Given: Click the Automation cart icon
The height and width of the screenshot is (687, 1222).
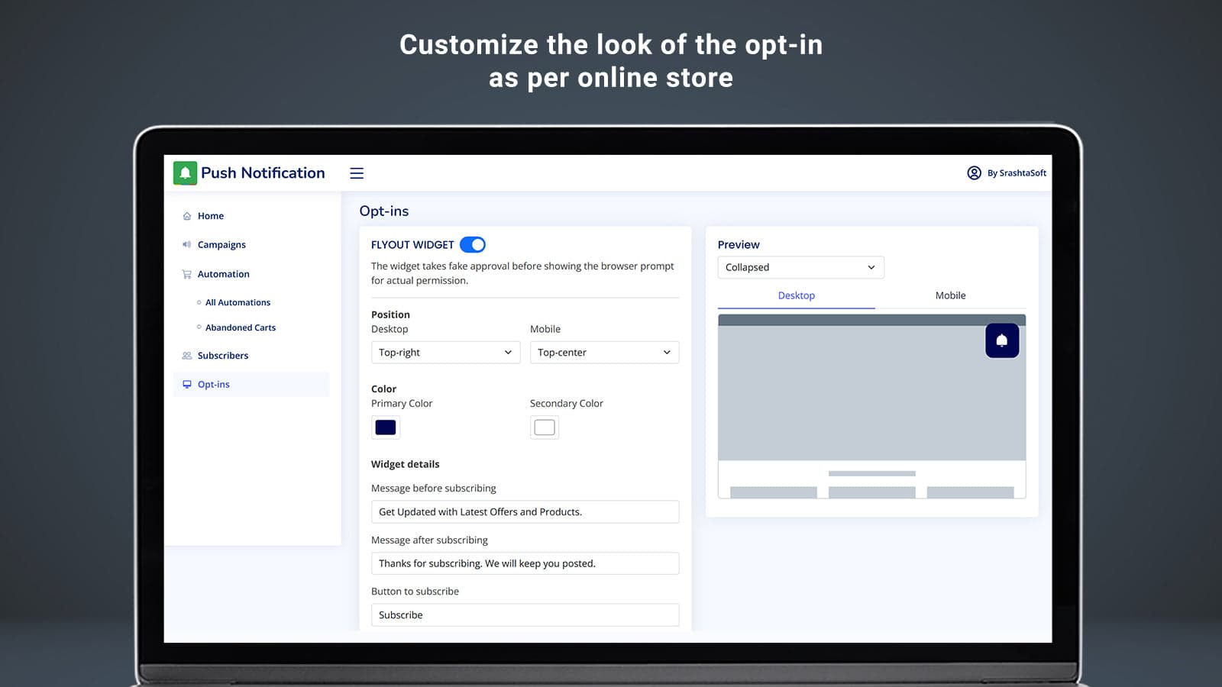Looking at the screenshot, I should (187, 274).
